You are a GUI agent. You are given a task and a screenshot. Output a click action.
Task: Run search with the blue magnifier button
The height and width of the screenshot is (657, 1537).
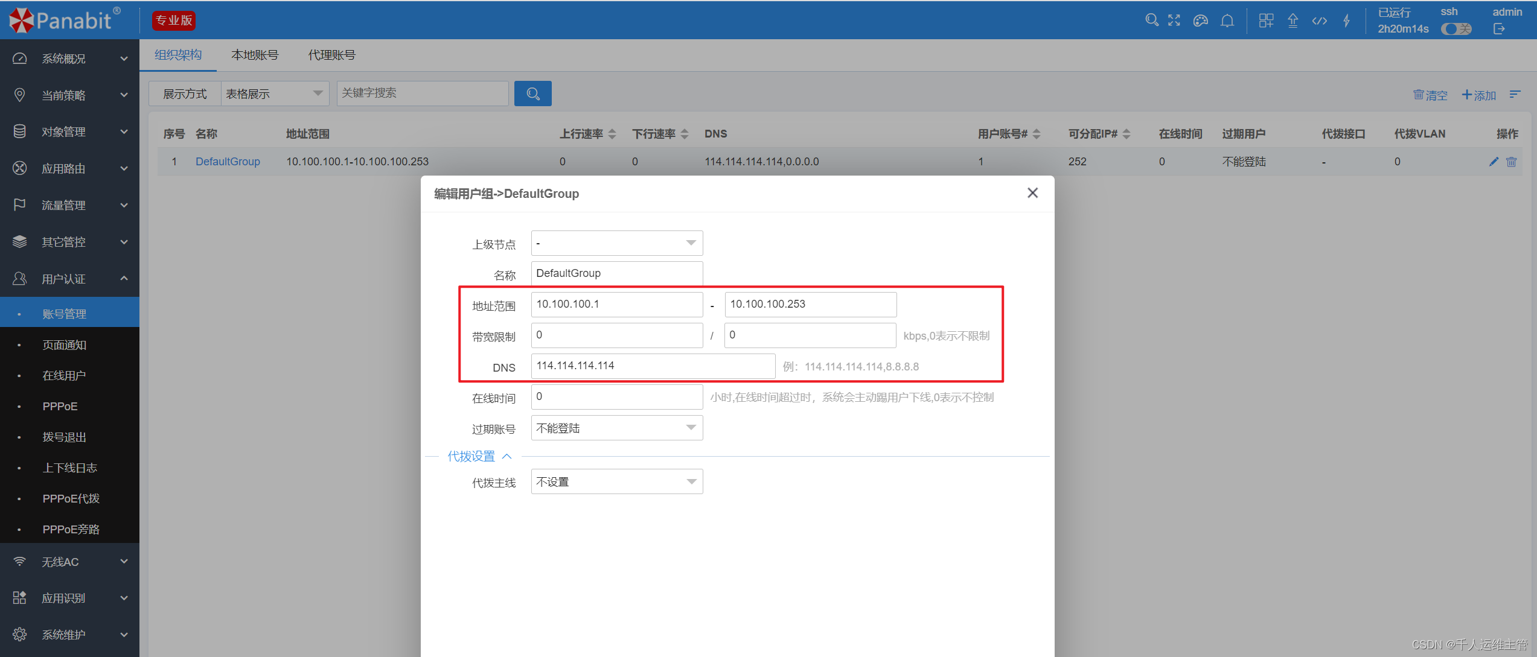[x=532, y=94]
